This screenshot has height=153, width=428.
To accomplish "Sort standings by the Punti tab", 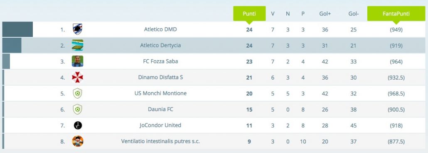I will [249, 14].
